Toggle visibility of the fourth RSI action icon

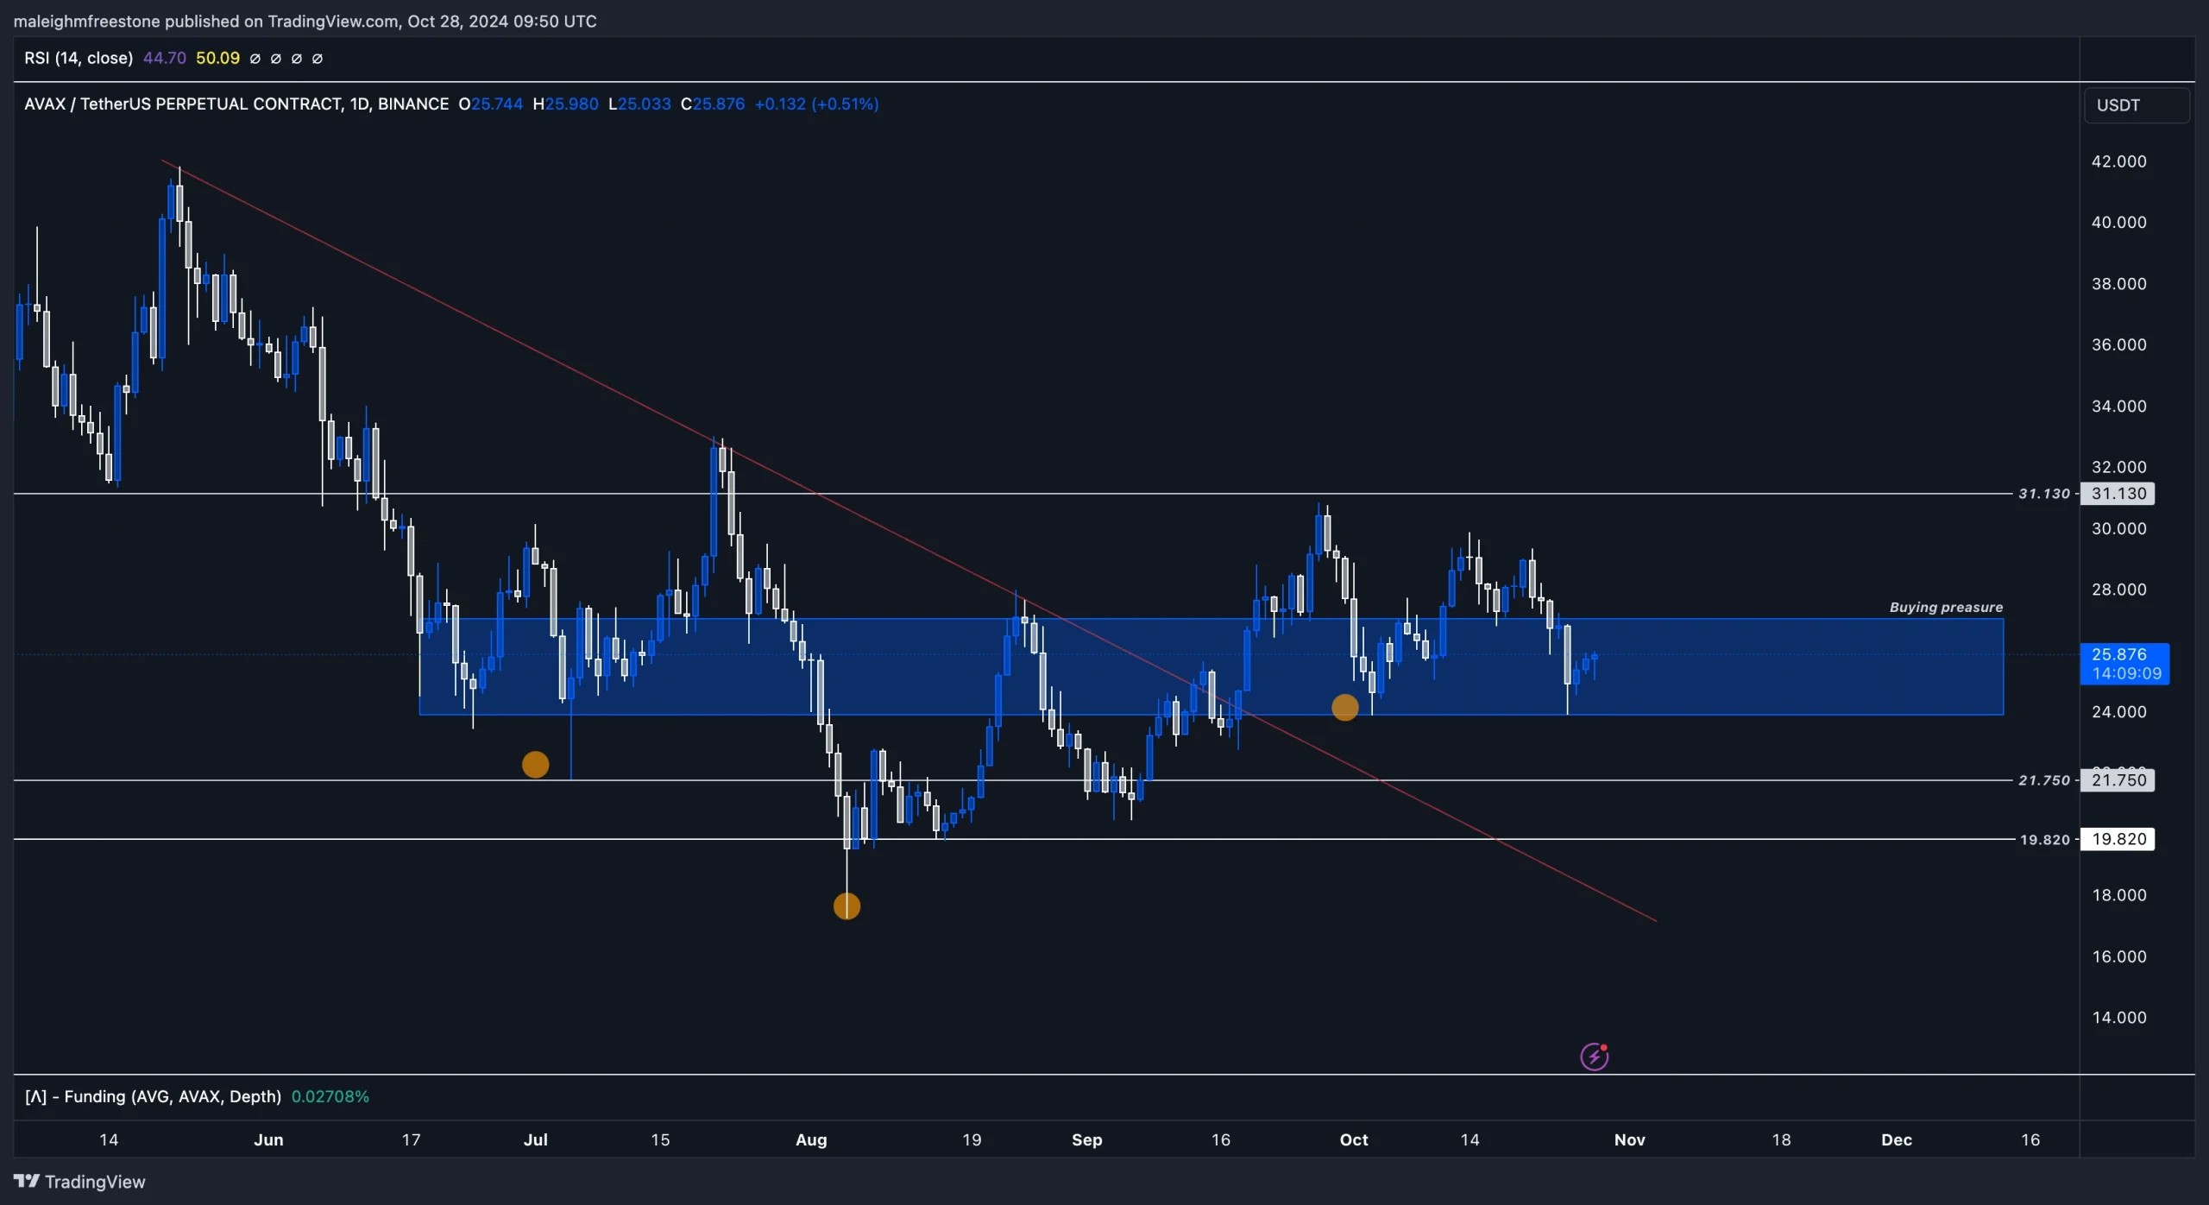pyautogui.click(x=318, y=58)
